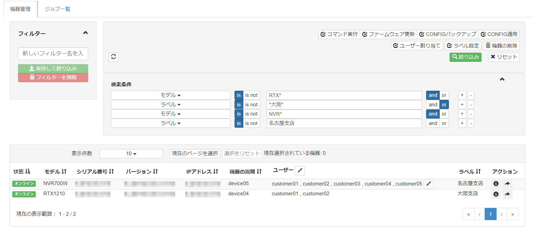This screenshot has height=232, width=534.
Task: Click CONFIGバックアップ button
Action: pos(448,34)
